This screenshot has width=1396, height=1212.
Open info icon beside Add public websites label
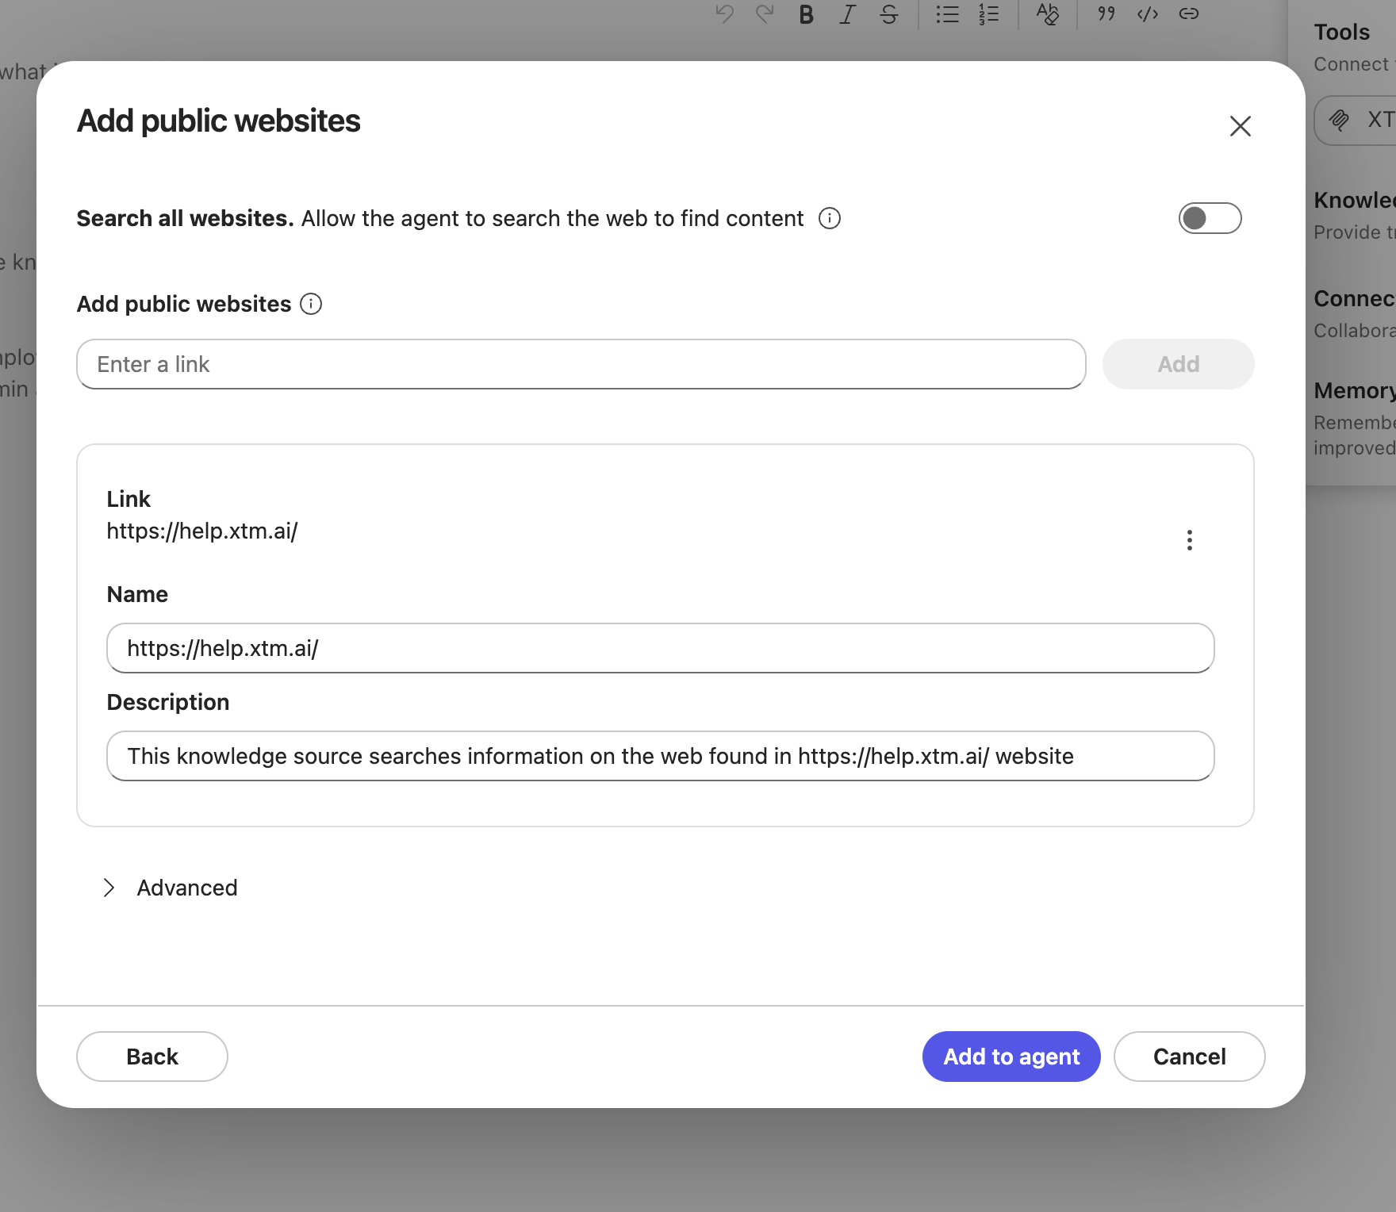pyautogui.click(x=311, y=304)
